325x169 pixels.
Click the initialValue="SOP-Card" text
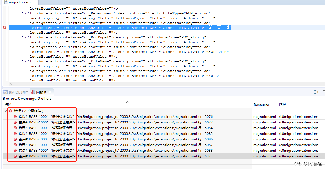click(x=203, y=52)
